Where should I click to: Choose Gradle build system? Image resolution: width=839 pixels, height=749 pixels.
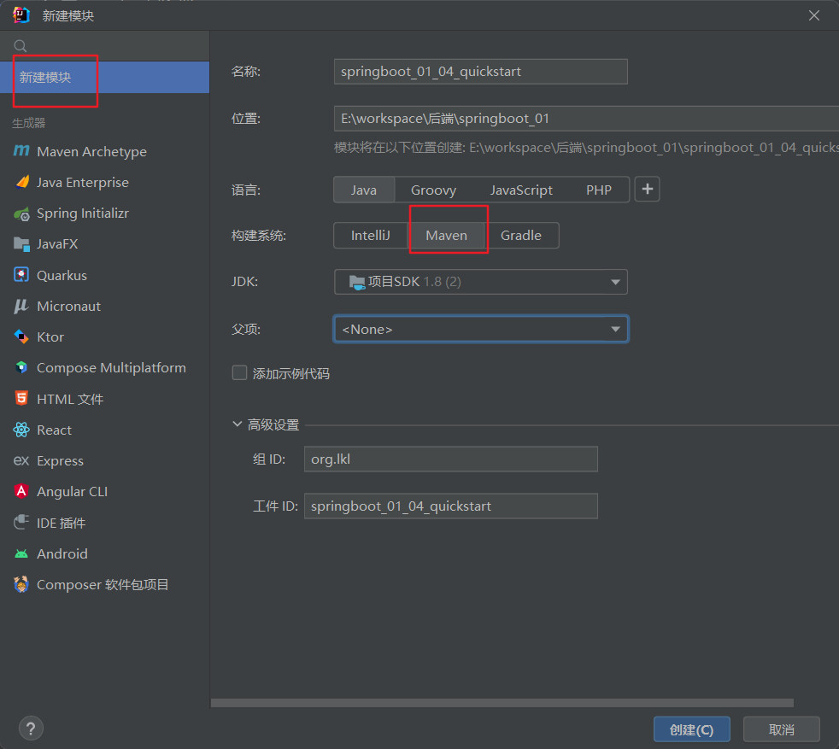(x=520, y=236)
